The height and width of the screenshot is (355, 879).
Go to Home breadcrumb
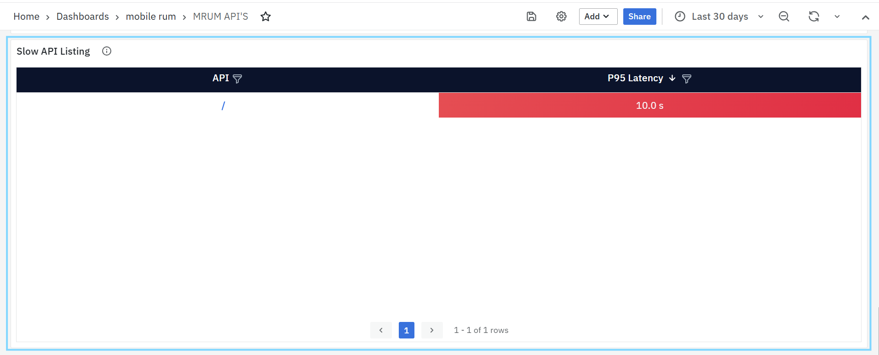point(26,17)
